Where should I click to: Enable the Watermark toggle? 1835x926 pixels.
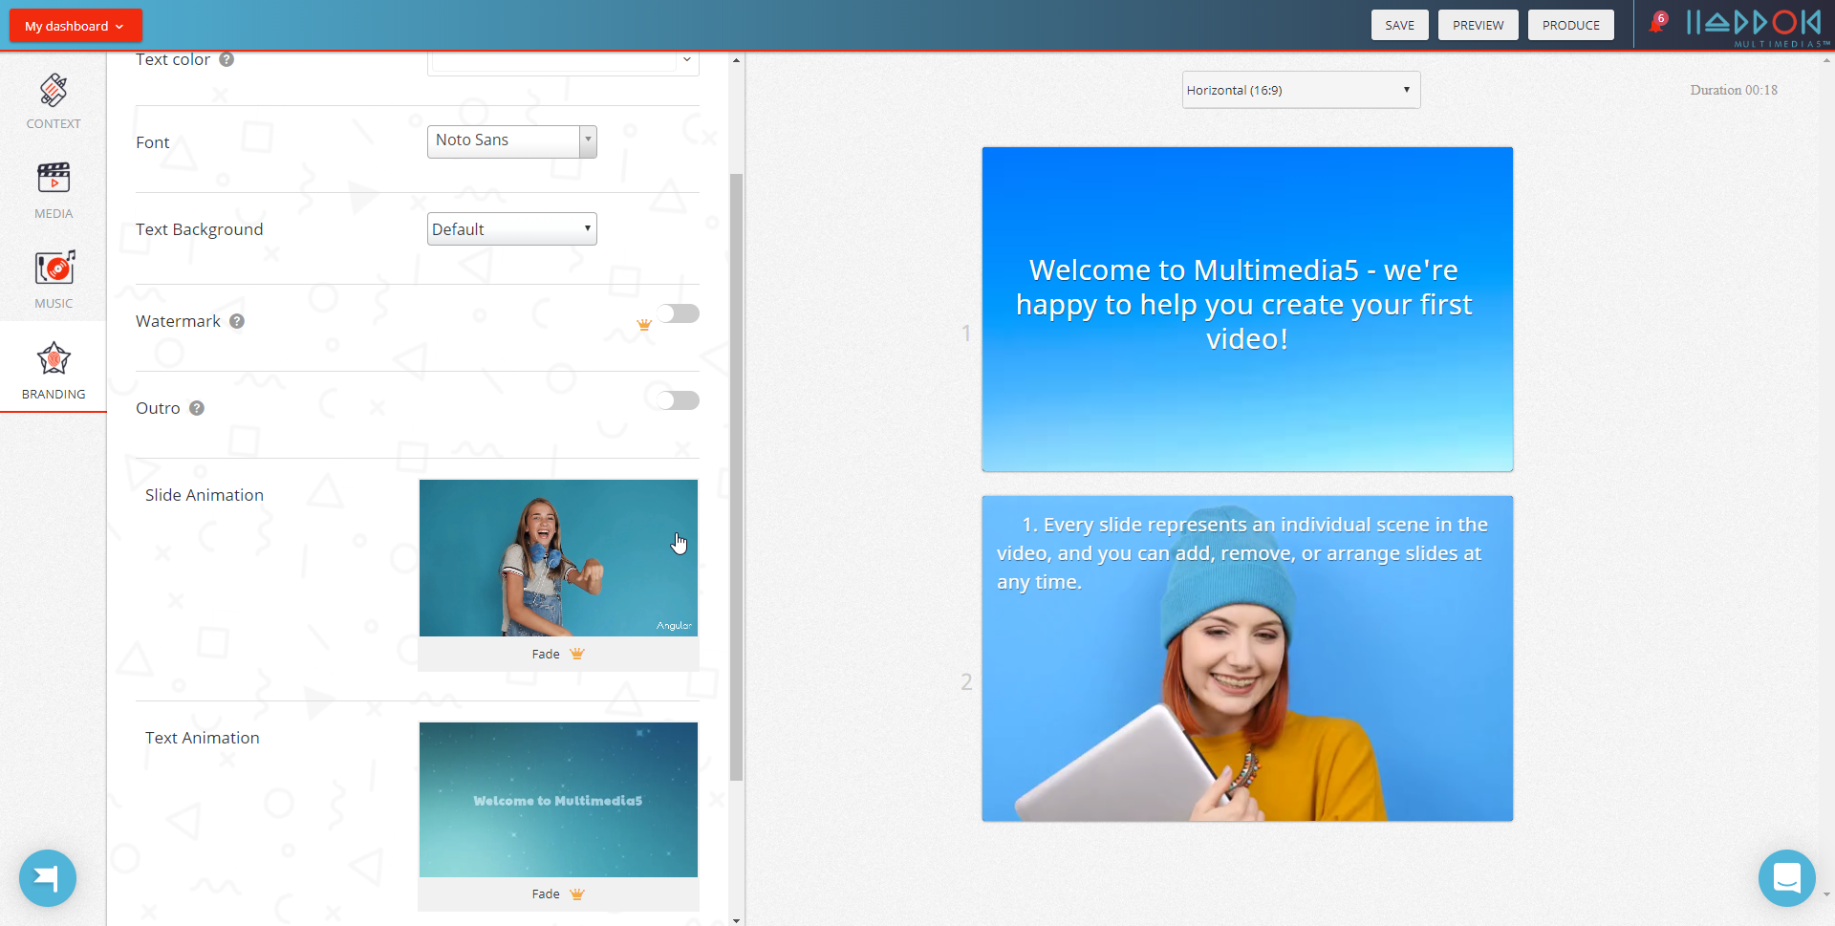point(678,313)
